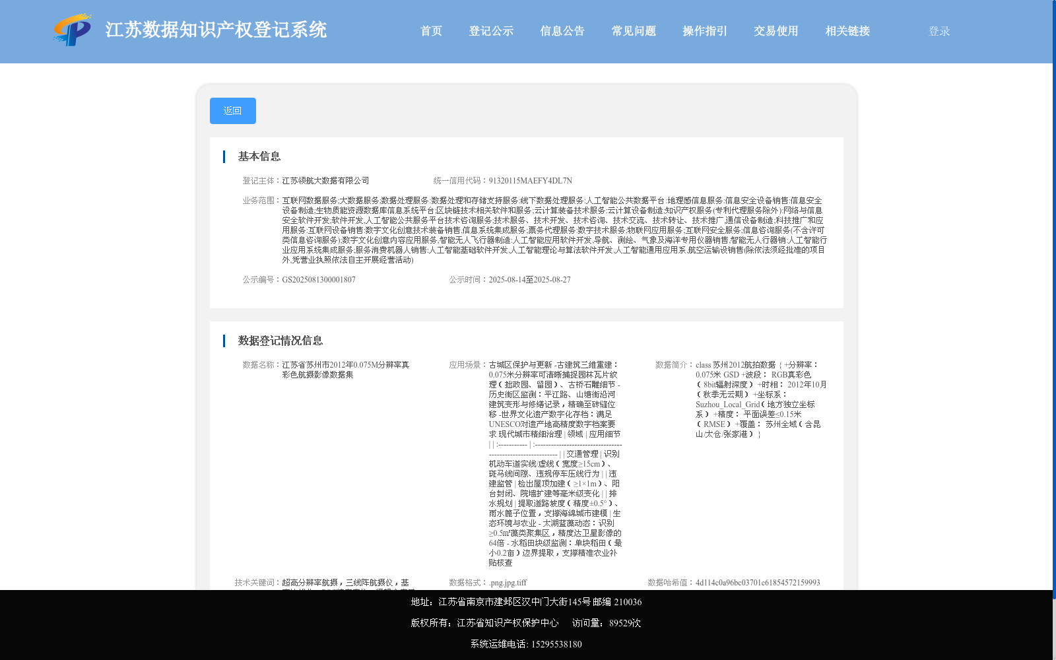Open 相关链接 in the header
Viewport: 1056px width, 660px height.
tap(847, 31)
